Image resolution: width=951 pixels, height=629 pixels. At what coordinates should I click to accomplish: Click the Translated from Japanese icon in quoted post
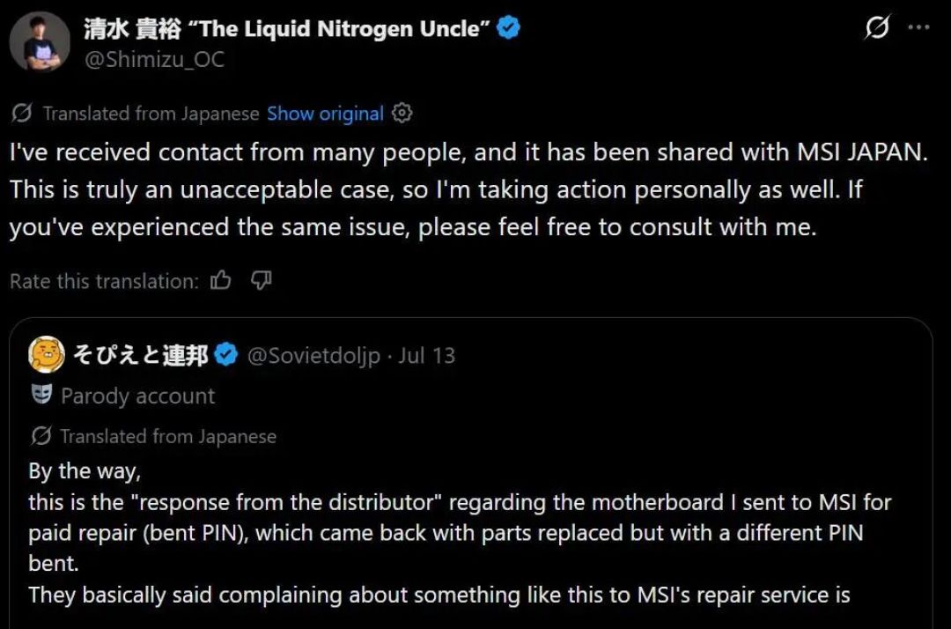pyautogui.click(x=41, y=435)
